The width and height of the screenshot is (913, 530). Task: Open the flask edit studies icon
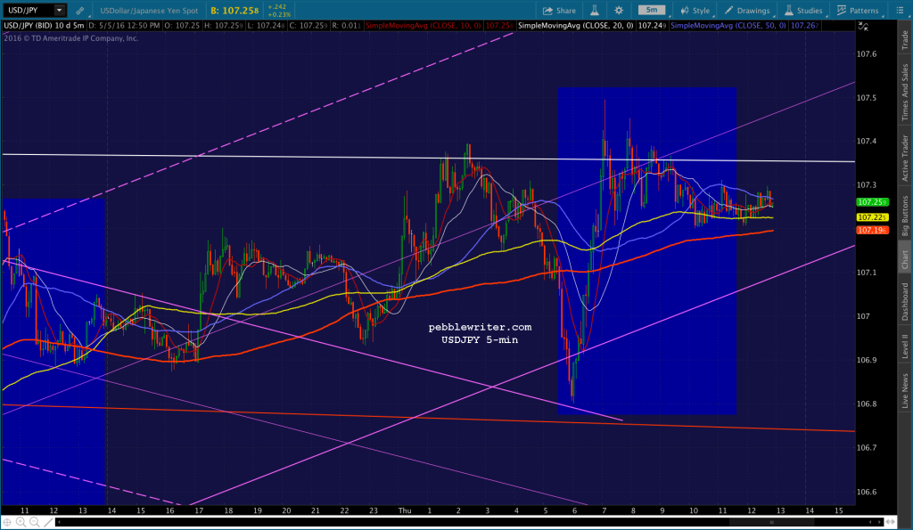595,10
